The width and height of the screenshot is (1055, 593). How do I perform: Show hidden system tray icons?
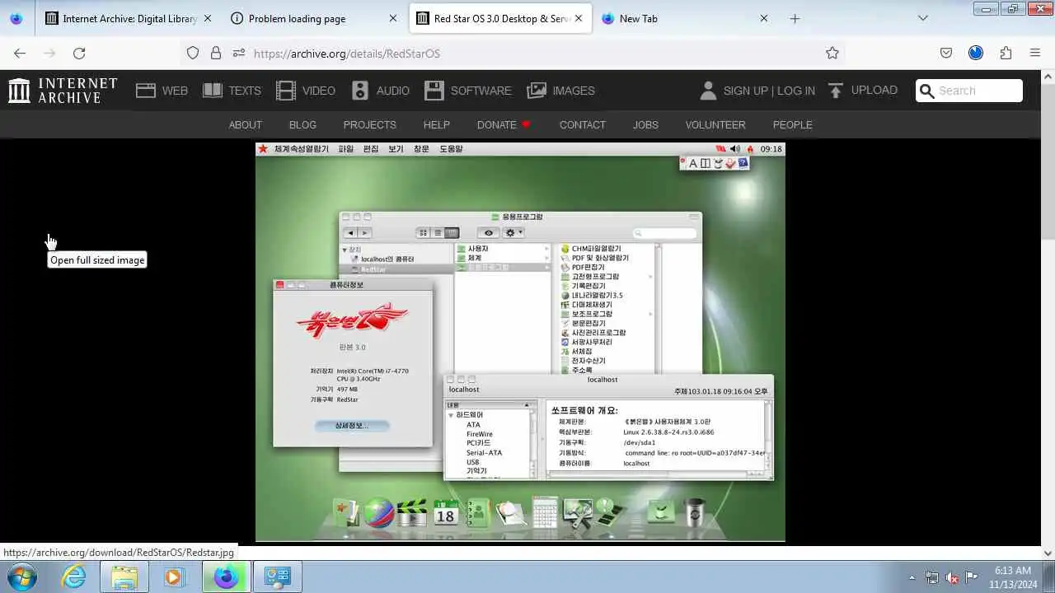tap(912, 577)
